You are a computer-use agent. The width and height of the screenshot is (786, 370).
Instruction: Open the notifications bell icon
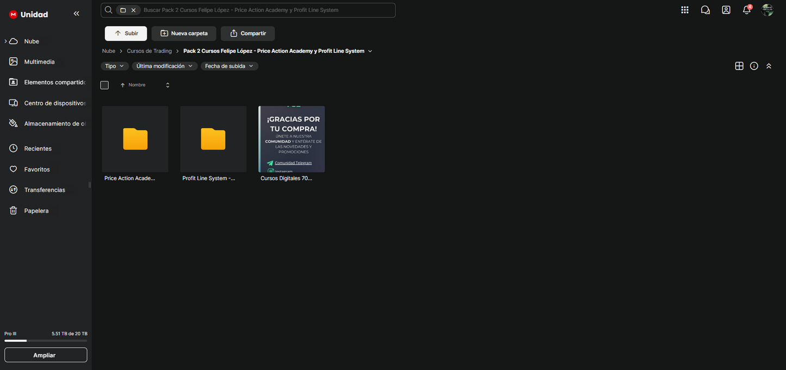[x=746, y=10]
